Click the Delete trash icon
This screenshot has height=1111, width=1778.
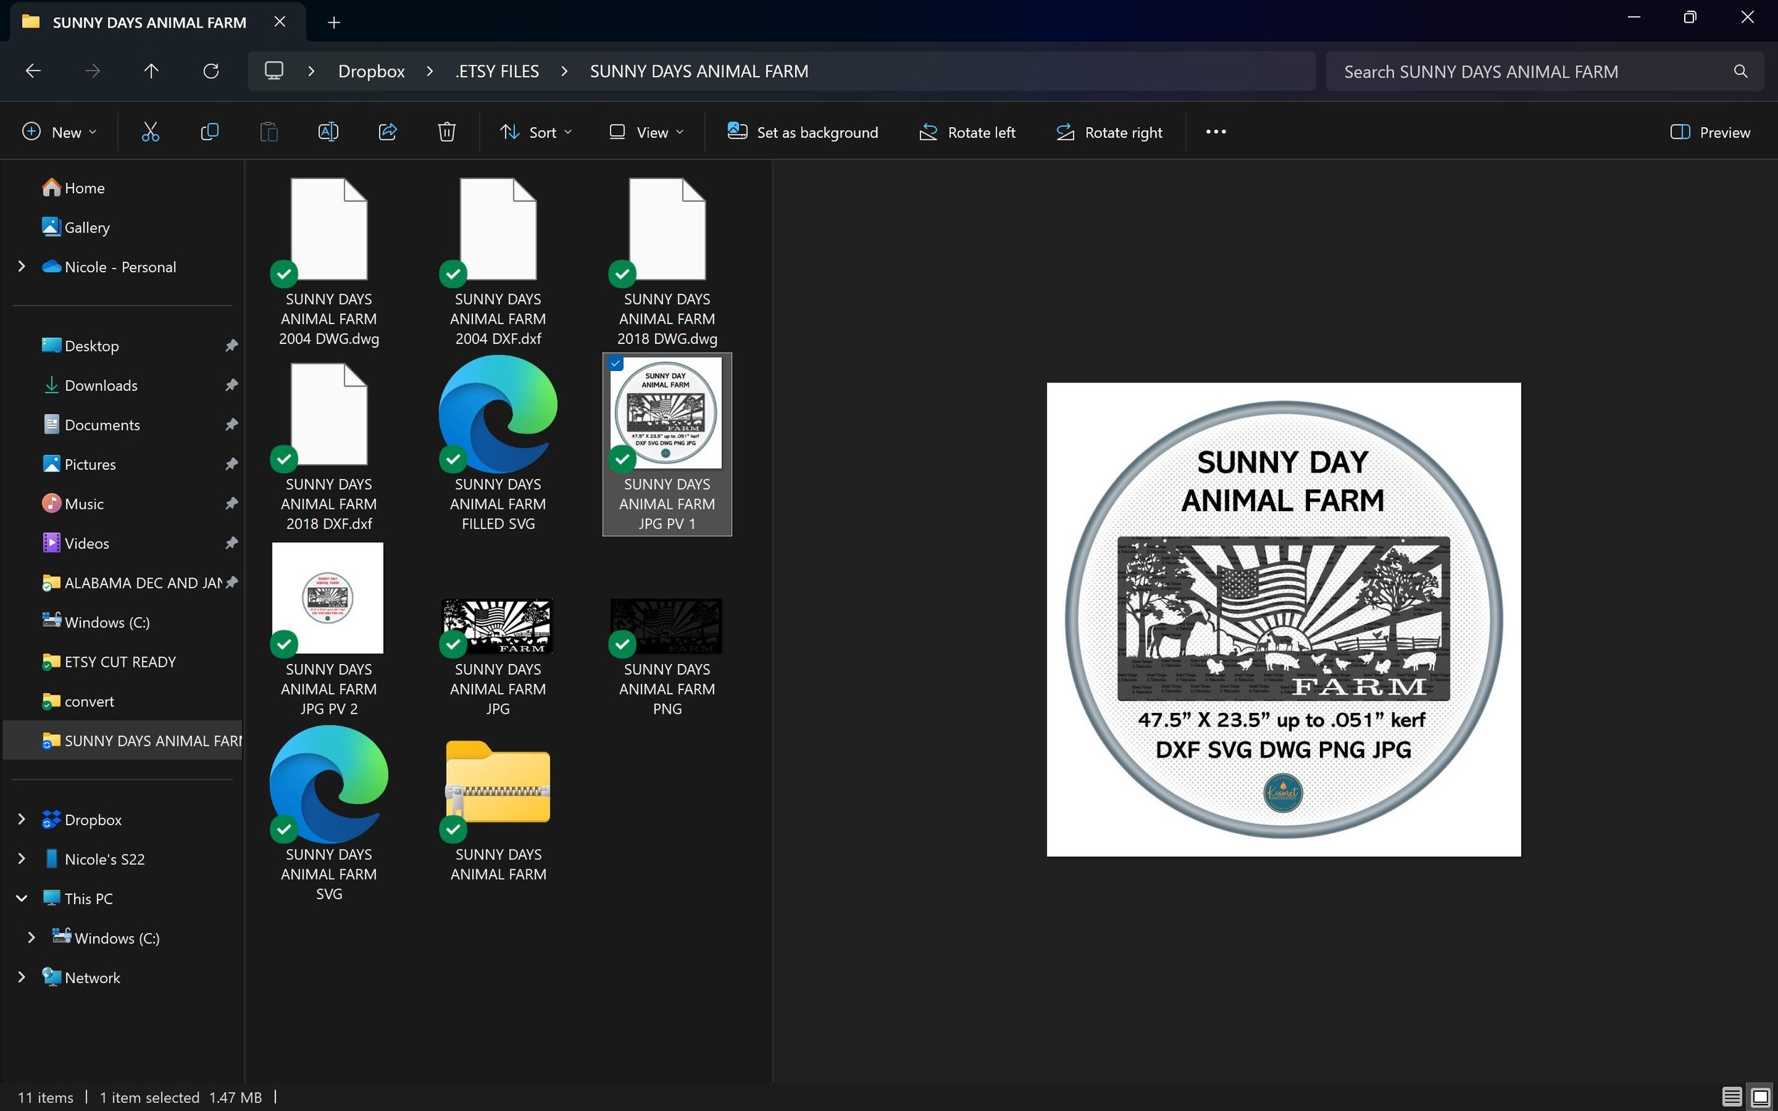[447, 132]
